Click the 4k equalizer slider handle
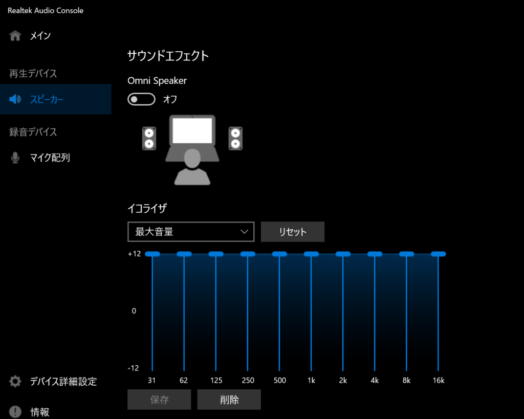This screenshot has width=524, height=419. pyautogui.click(x=375, y=254)
